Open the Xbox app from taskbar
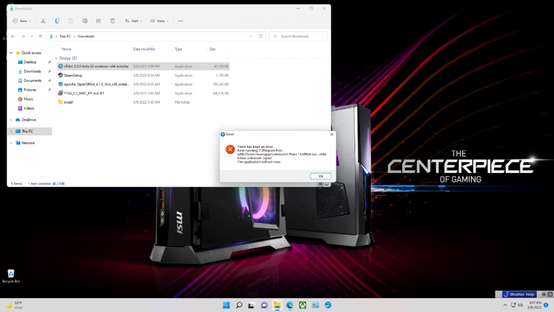The image size is (554, 312). (302, 305)
